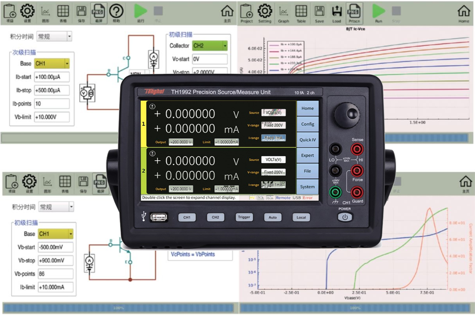This screenshot has height=315, width=475.
Task: Click the green Run play icon
Action: pyautogui.click(x=379, y=14)
